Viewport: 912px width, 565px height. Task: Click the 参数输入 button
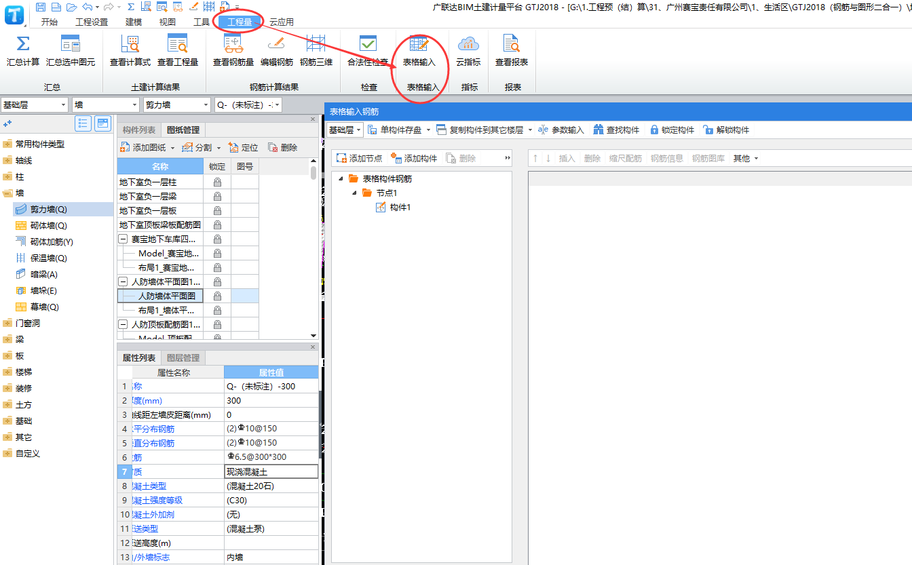[x=560, y=130]
